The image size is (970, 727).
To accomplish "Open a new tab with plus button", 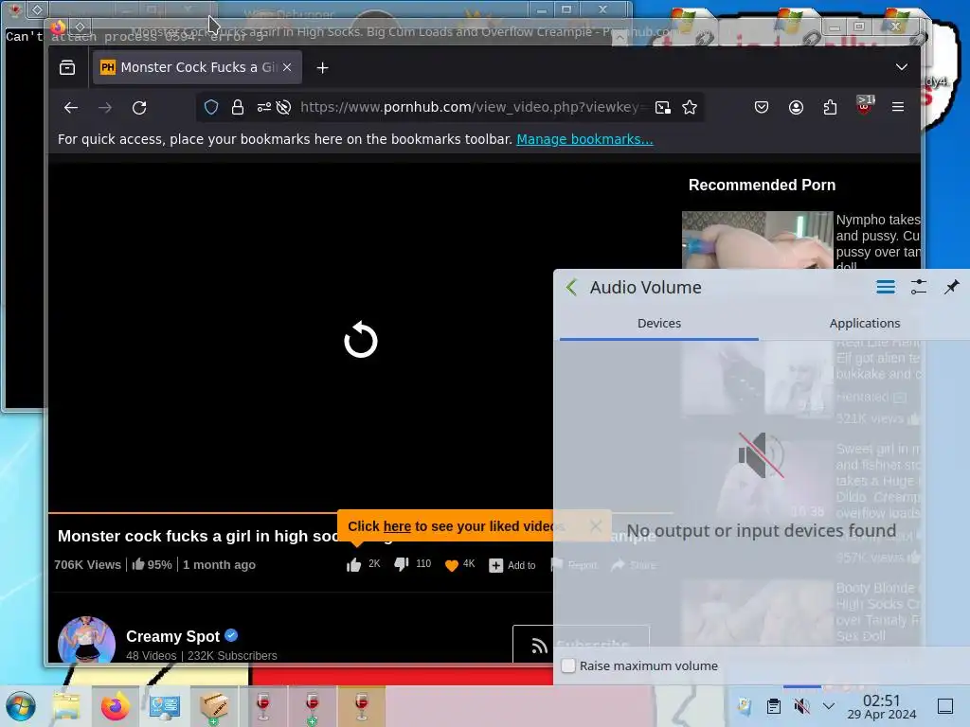I will [x=322, y=67].
